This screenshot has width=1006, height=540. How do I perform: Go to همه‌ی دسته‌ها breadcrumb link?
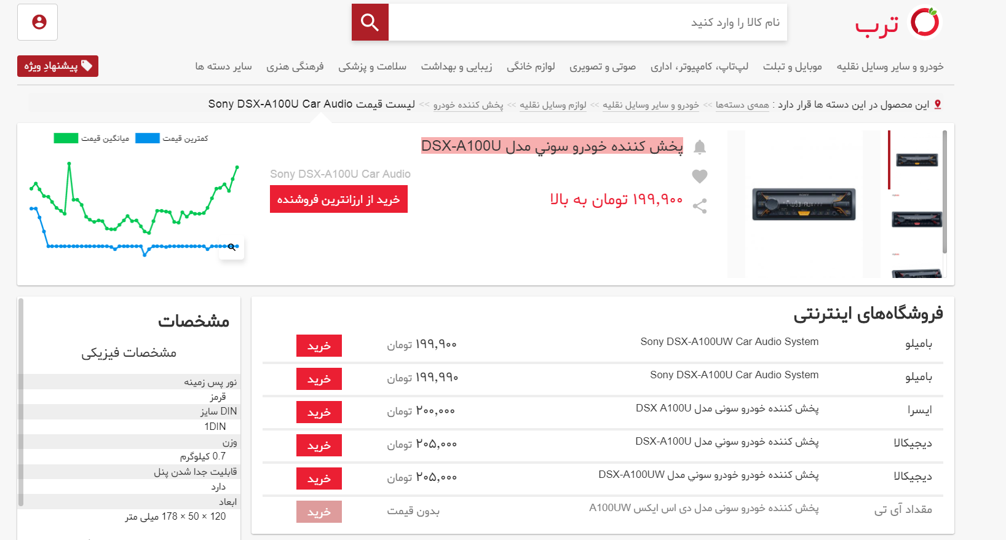coord(742,105)
